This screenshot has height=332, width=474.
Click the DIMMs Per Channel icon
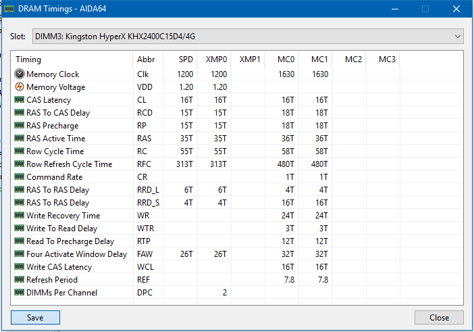coord(20,293)
